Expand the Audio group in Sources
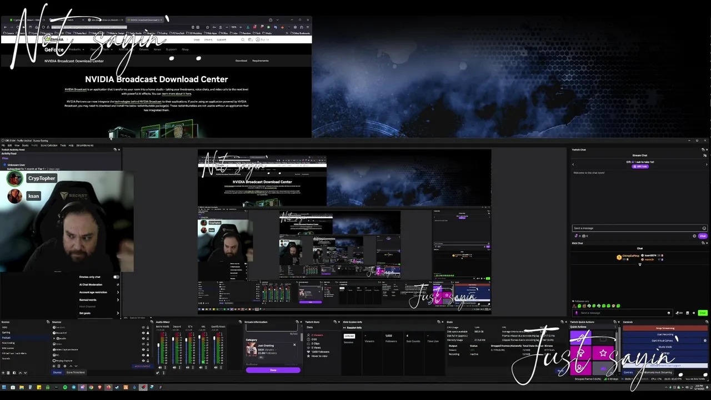The width and height of the screenshot is (711, 400). pyautogui.click(x=54, y=338)
